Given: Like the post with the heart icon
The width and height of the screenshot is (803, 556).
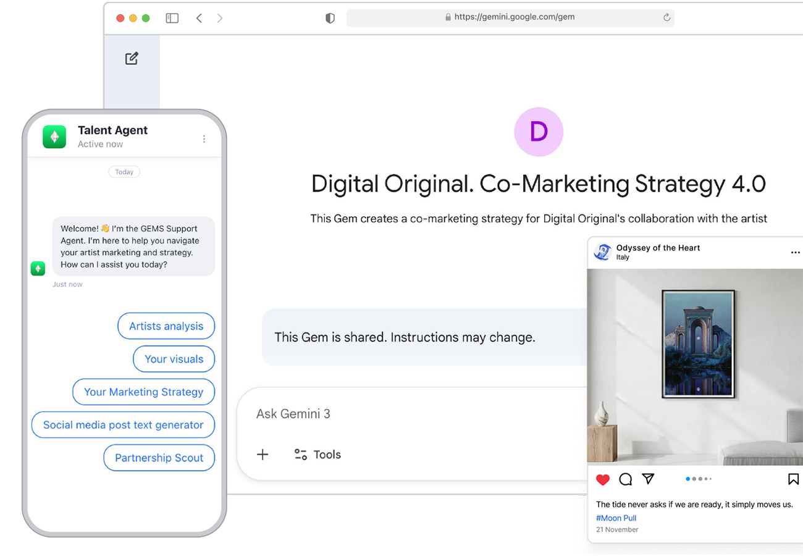Looking at the screenshot, I should coord(602,479).
